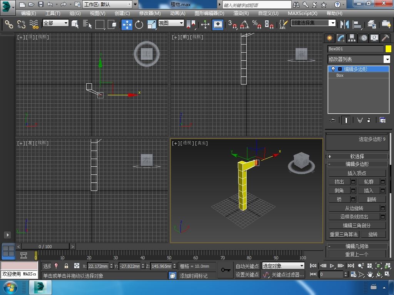394x295 pixels.
Task: Open the Utilities hammer panel
Action: pos(385,38)
